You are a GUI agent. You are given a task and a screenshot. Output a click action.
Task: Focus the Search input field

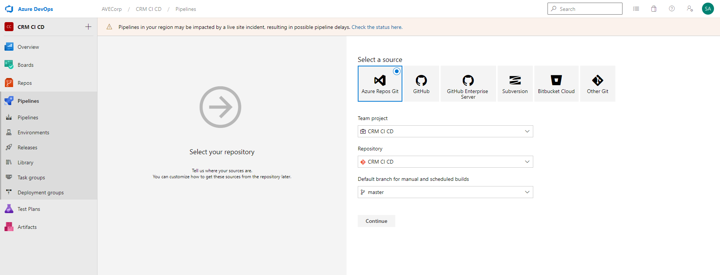(x=585, y=9)
